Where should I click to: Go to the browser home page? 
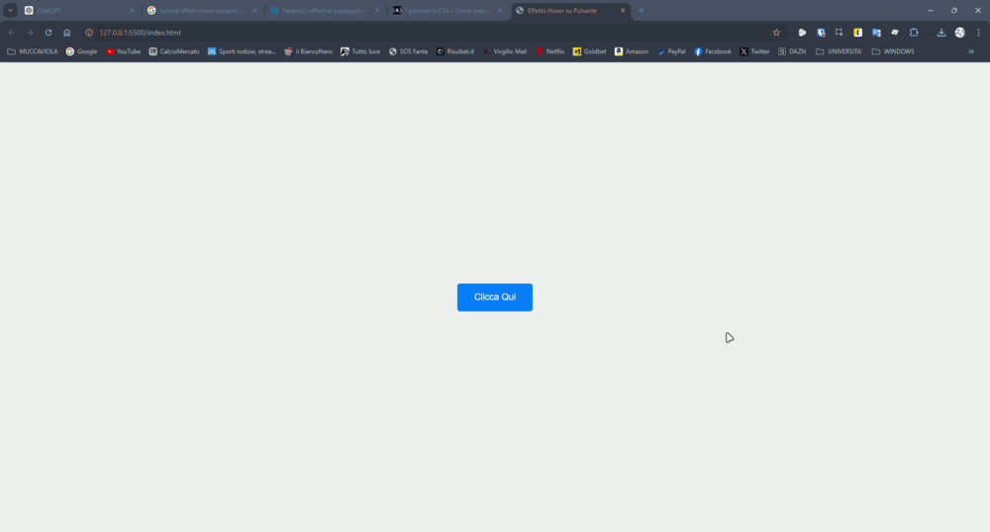67,33
